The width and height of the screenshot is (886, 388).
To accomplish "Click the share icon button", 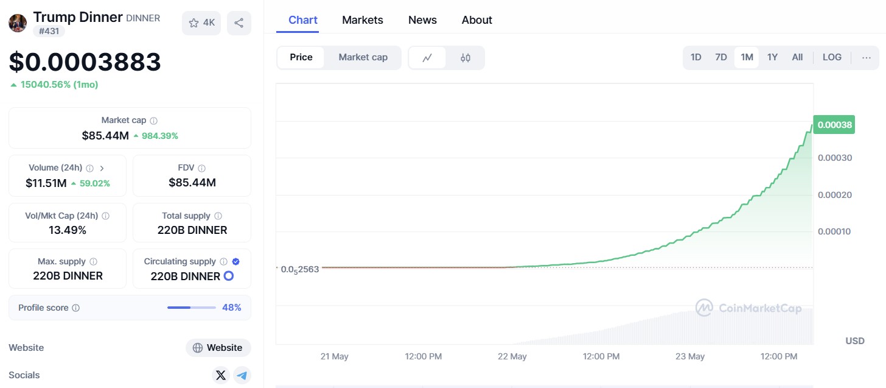I will [x=239, y=23].
